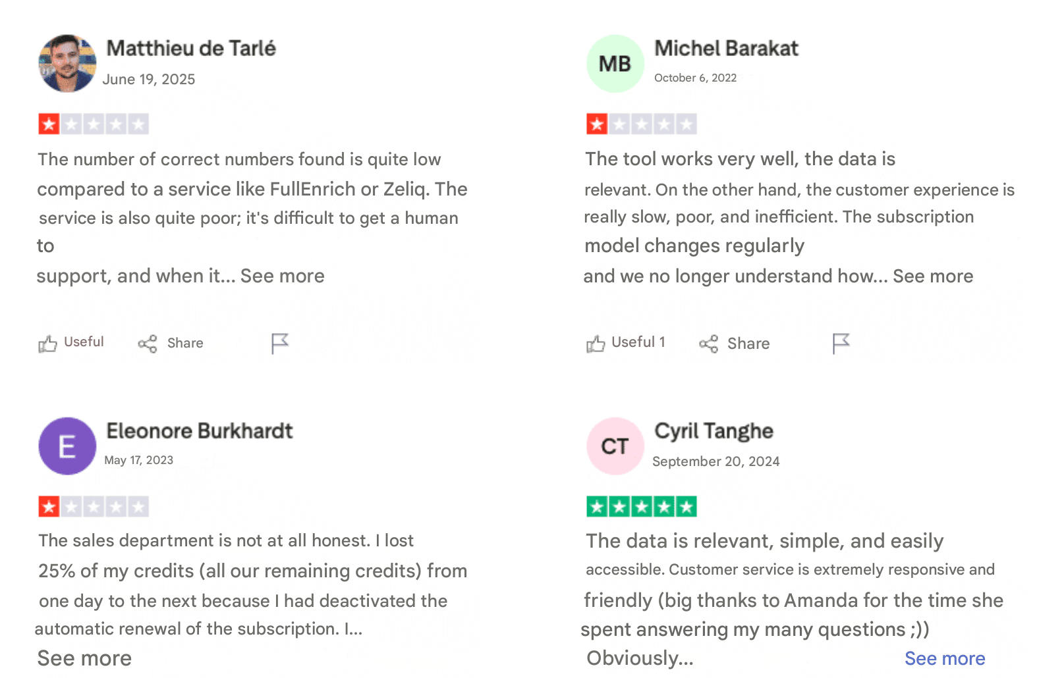1037x678 pixels.
Task: Expand Matthieu de Tarlé's review with See more
Action: click(x=282, y=276)
